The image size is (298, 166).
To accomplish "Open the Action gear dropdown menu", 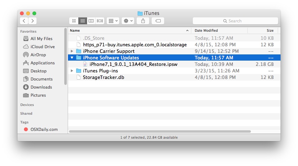I will pyautogui.click(x=128, y=21).
